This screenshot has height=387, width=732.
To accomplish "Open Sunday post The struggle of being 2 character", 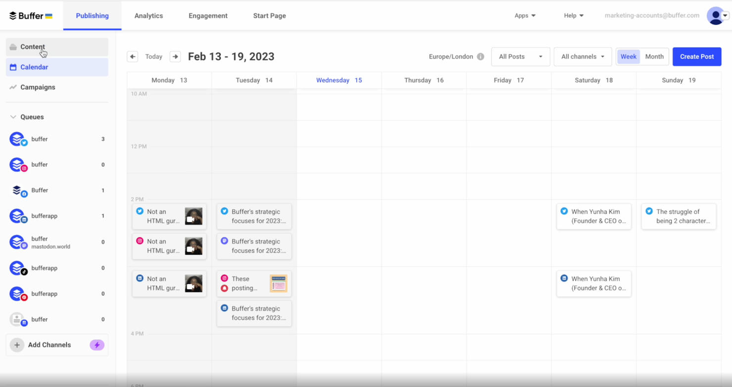I will click(679, 216).
